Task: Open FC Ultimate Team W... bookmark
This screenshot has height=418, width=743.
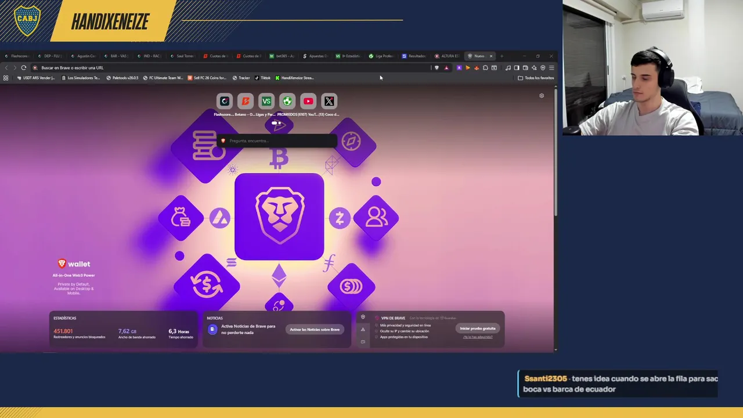Action: point(163,78)
